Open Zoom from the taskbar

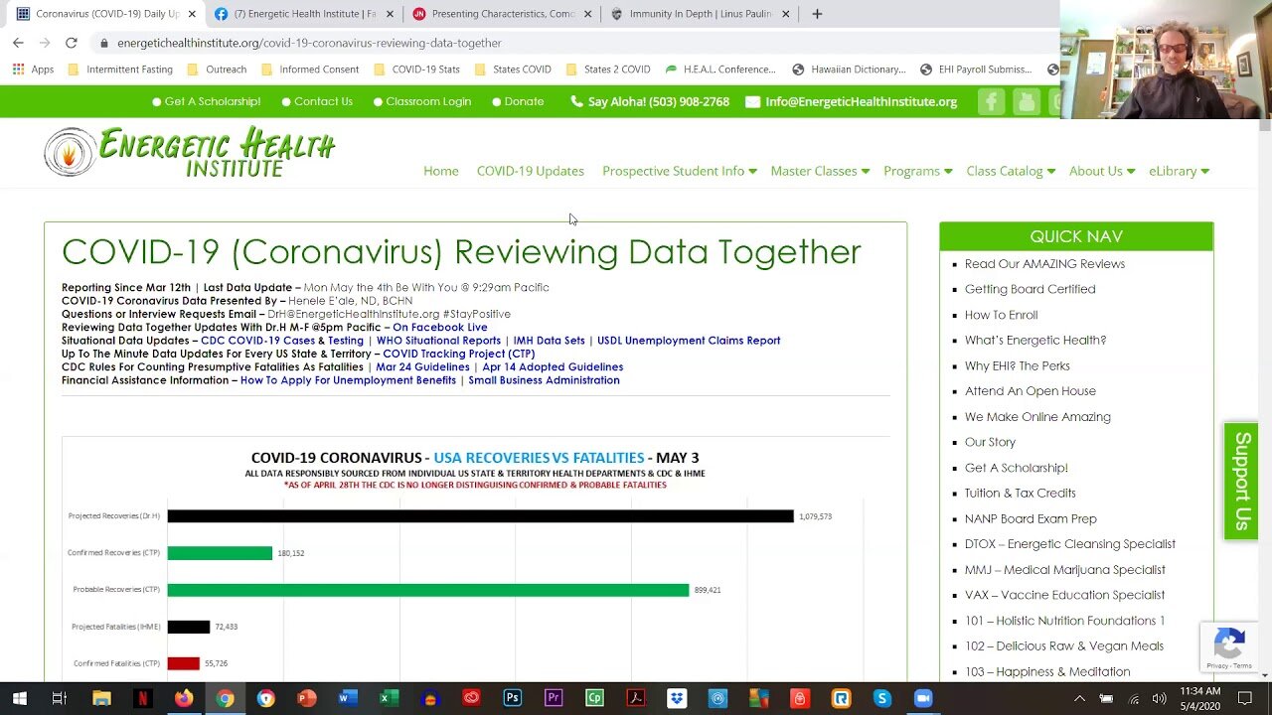pyautogui.click(x=923, y=698)
